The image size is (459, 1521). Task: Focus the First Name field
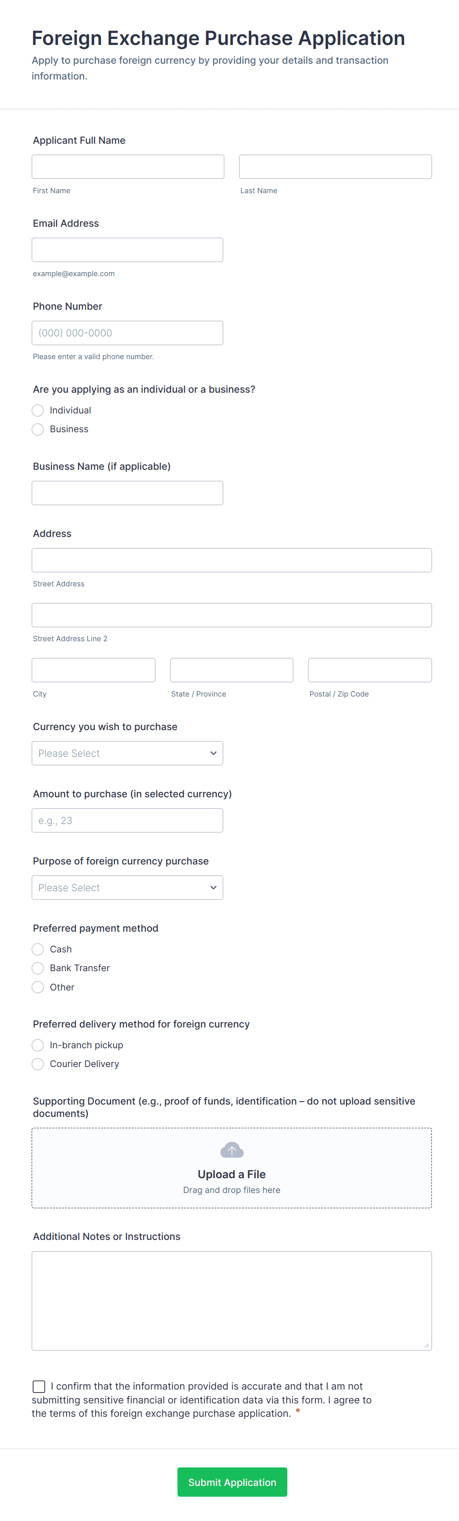tap(127, 166)
